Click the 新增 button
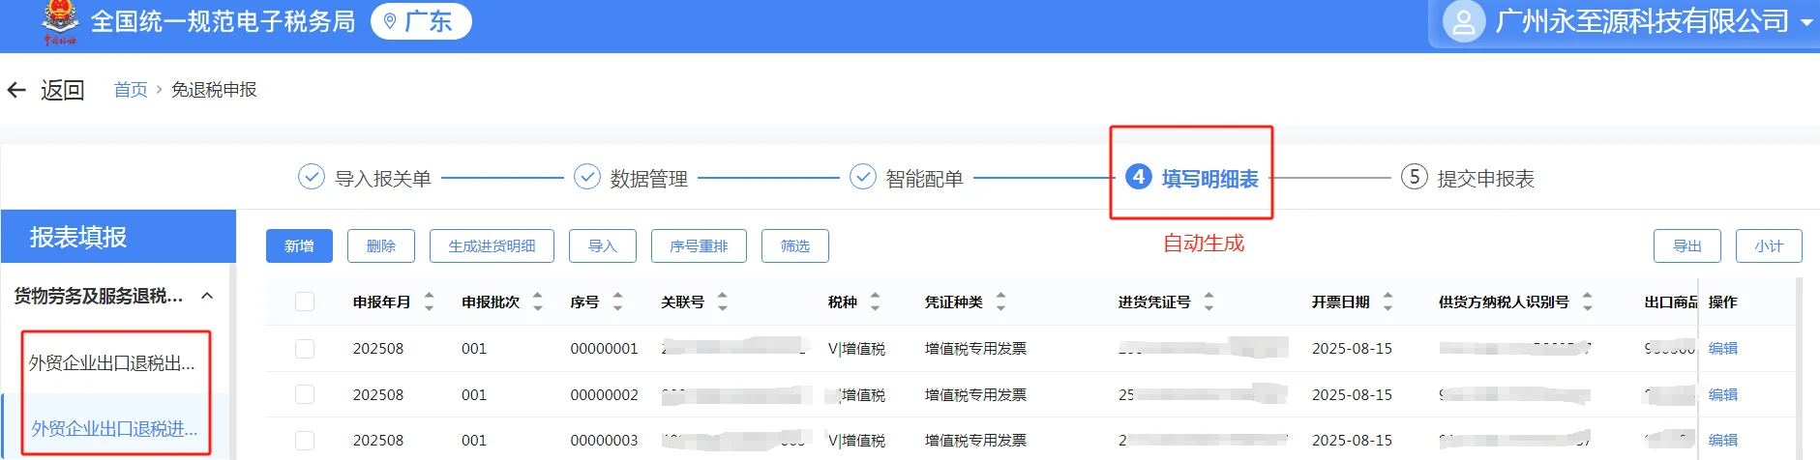Screen dimensions: 1820x460 click(x=299, y=245)
